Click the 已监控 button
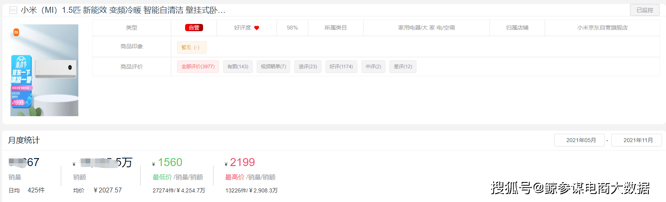The width and height of the screenshot is (666, 202). coord(644,10)
